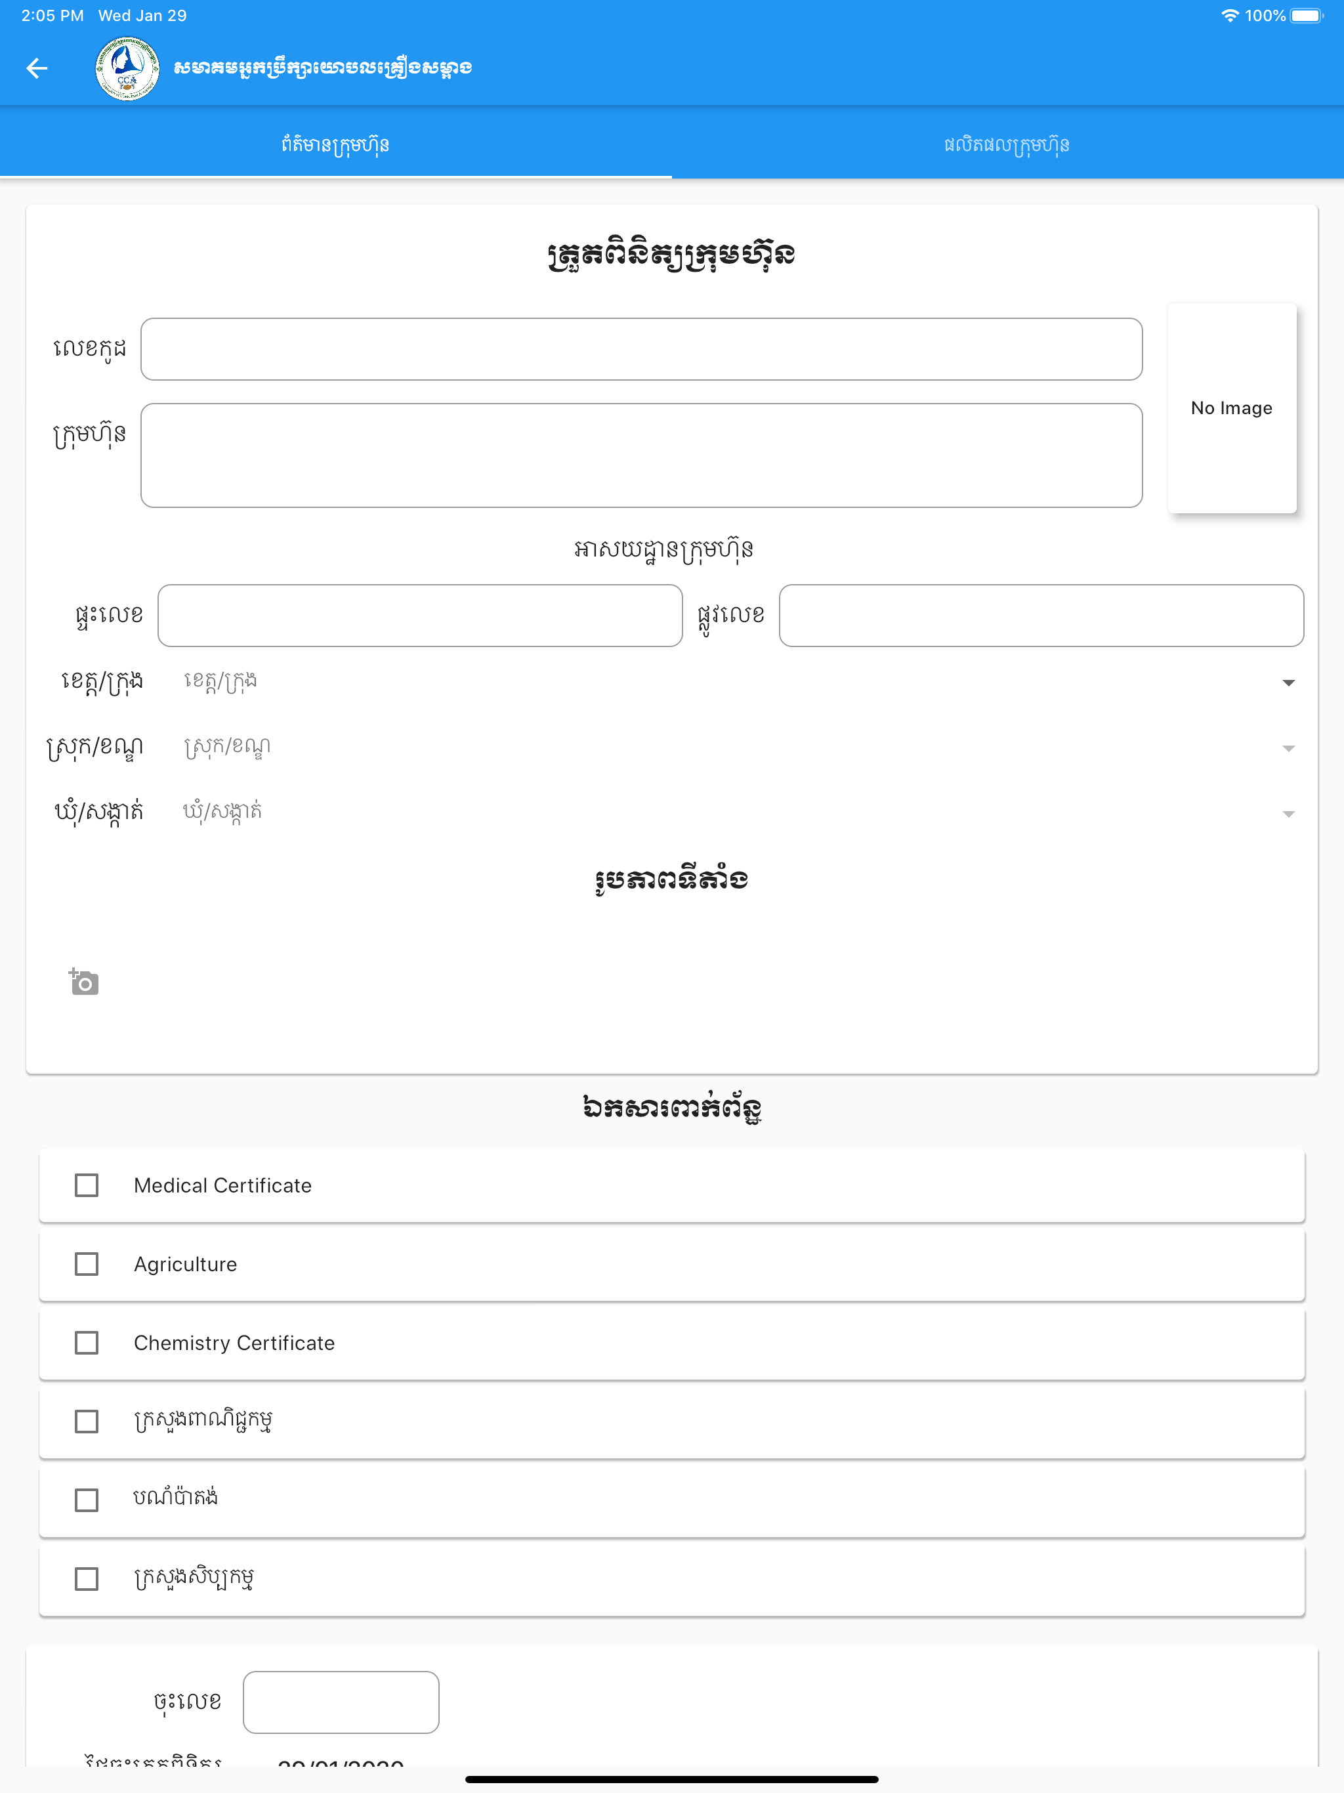
Task: Check the ក្រសួងពាណិជ្ជកម្ម checkbox
Action: click(87, 1421)
